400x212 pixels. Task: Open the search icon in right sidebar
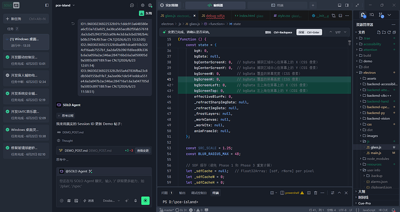pyautogui.click(x=372, y=15)
